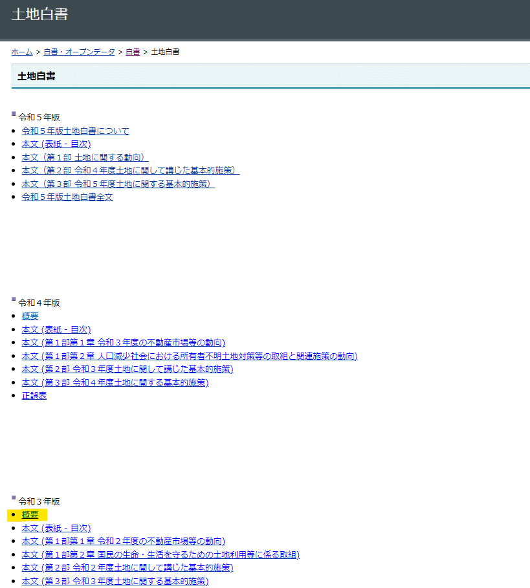Open the ホーム breadcrumb link

click(22, 52)
